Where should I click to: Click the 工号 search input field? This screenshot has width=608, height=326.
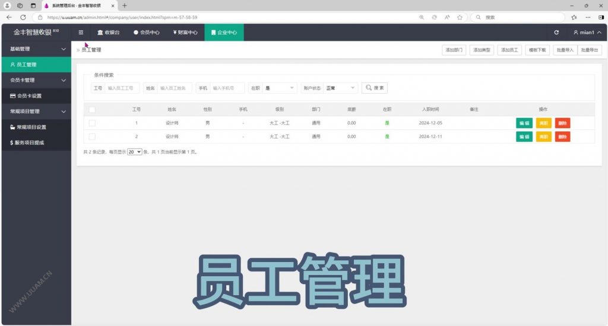(122, 88)
